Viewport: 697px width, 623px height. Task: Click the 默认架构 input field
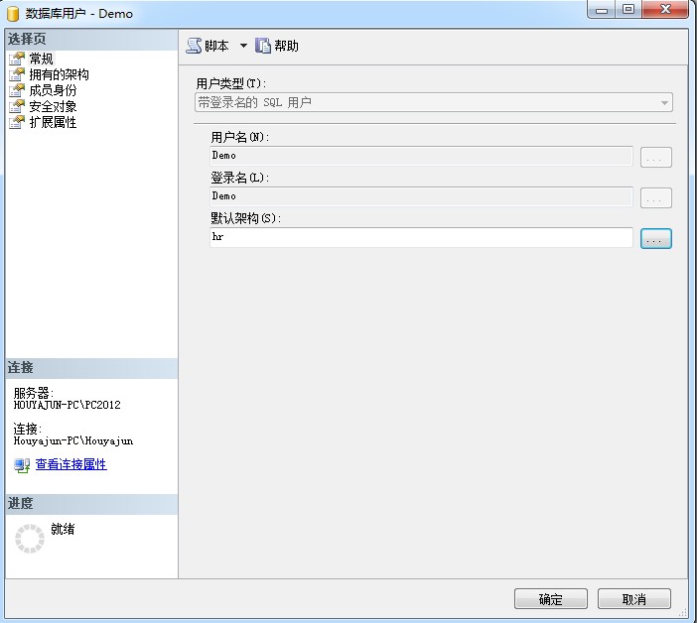(420, 238)
